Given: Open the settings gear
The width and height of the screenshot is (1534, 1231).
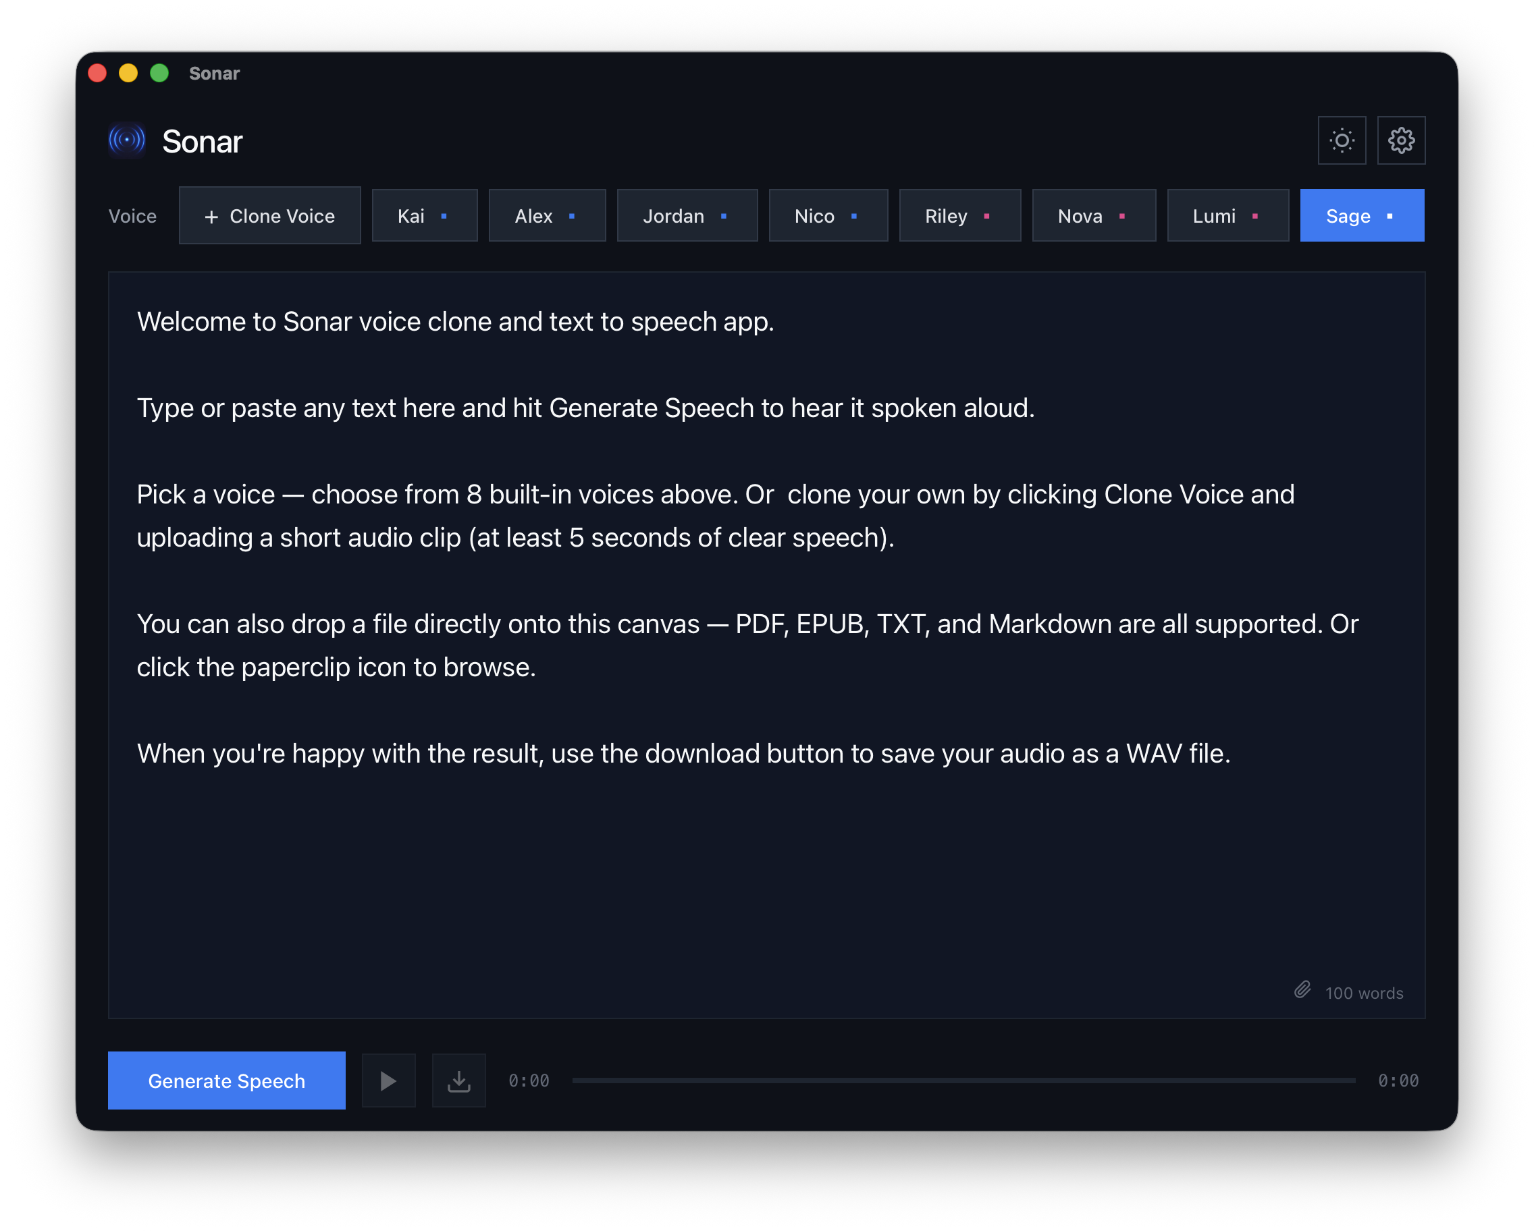Looking at the screenshot, I should 1401,140.
